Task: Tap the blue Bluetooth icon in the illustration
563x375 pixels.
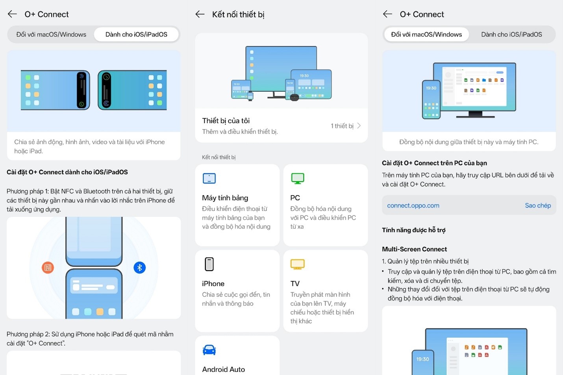Action: pos(139,268)
